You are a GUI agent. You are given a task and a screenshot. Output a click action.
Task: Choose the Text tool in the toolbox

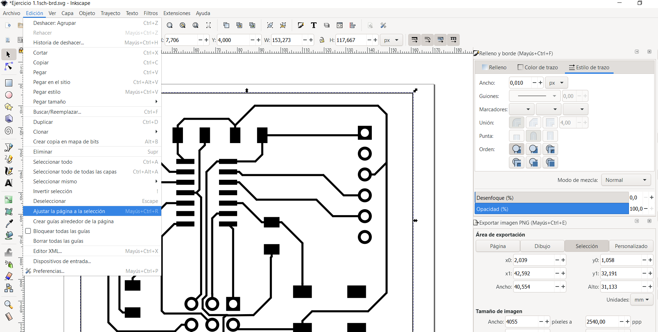tap(9, 183)
